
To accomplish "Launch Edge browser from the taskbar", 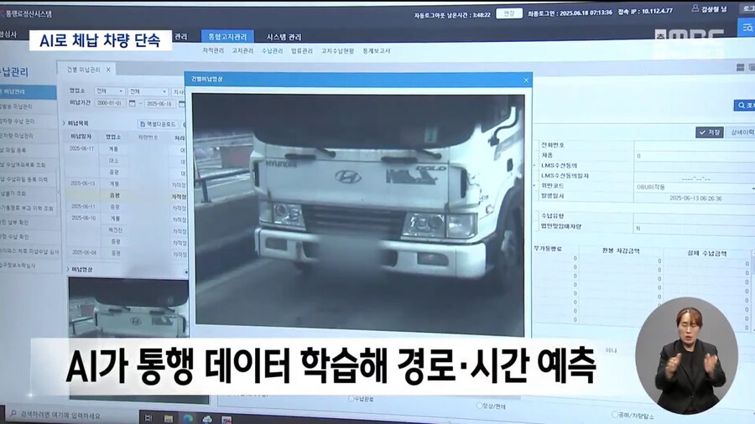I will (188, 419).
